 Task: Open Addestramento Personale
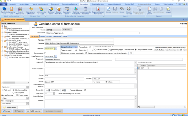pyautogui.click(x=86, y=10)
